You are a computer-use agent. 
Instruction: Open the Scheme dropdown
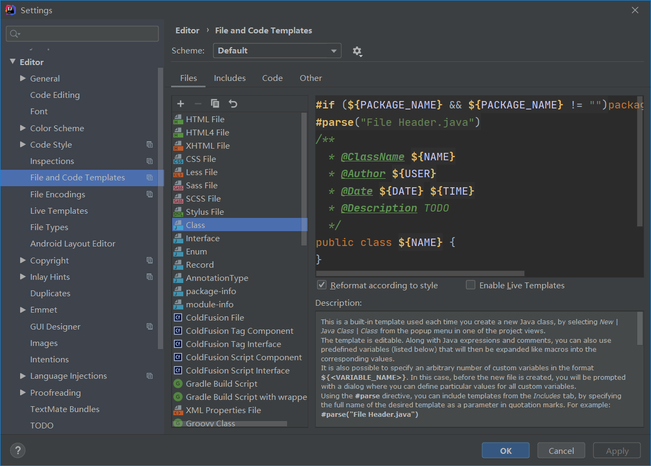(277, 51)
